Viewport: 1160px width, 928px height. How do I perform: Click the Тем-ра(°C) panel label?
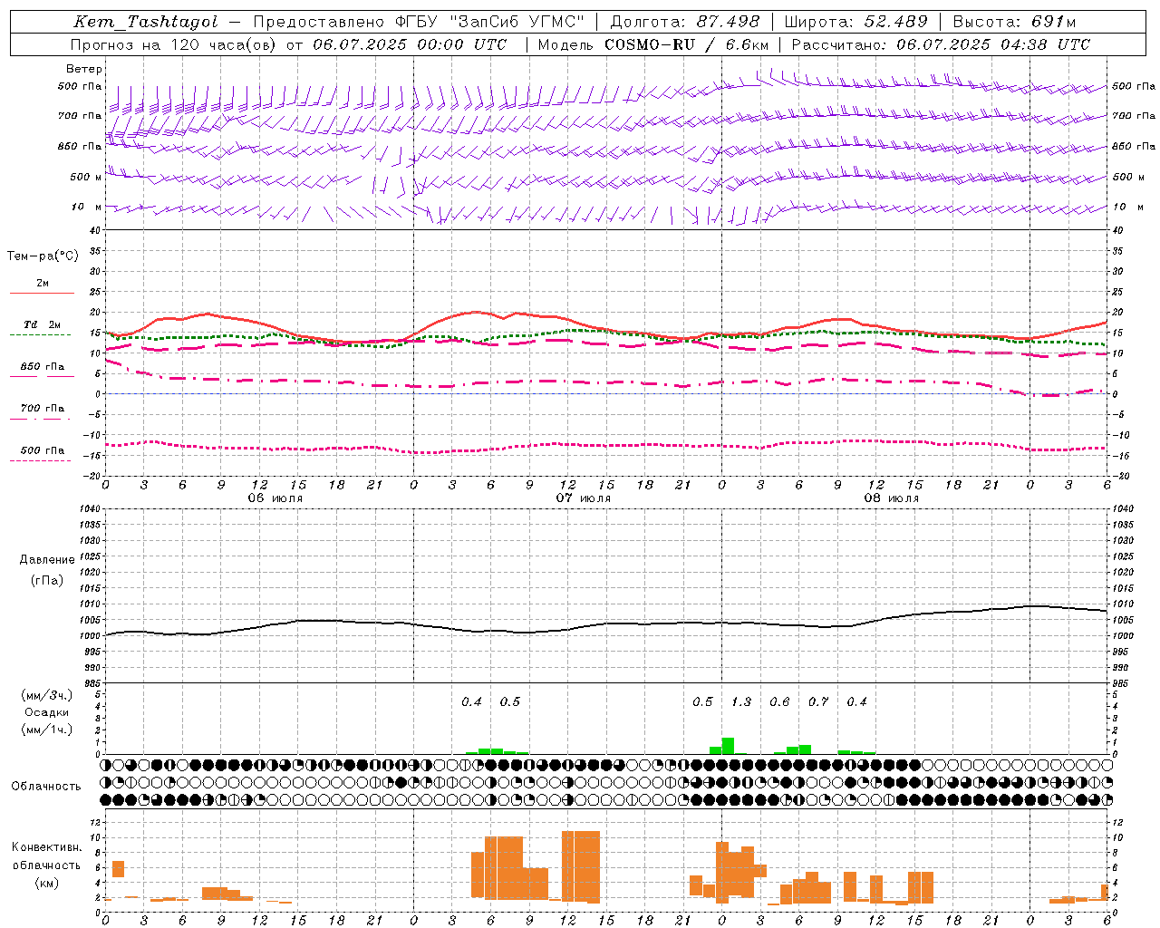point(43,256)
